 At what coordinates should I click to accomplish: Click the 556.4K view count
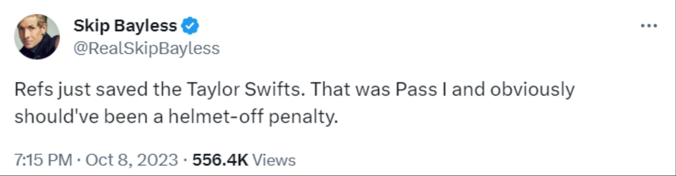[x=220, y=160]
